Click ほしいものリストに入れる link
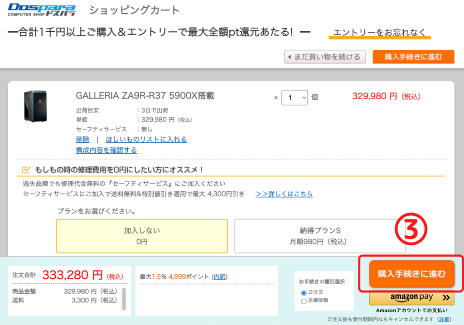The height and width of the screenshot is (325, 464). [146, 139]
